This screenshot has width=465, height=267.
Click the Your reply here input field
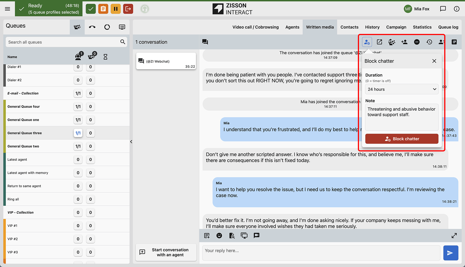321,253
